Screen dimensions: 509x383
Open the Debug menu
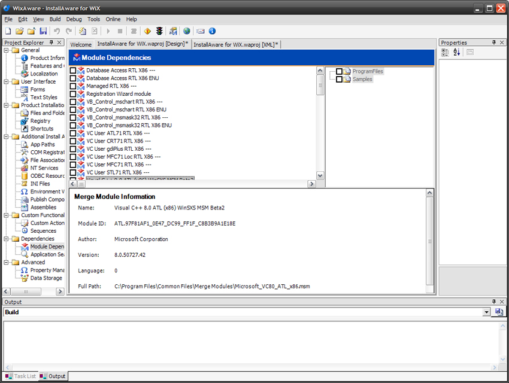pos(74,19)
